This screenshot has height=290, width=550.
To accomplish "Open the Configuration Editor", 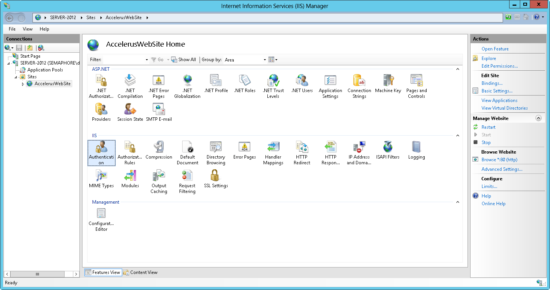I will point(101,219).
